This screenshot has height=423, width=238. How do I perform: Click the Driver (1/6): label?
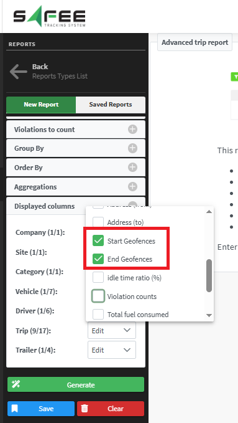35,311
